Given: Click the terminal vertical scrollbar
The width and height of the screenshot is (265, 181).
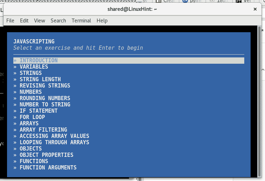Looking at the screenshot, I should 260,101.
